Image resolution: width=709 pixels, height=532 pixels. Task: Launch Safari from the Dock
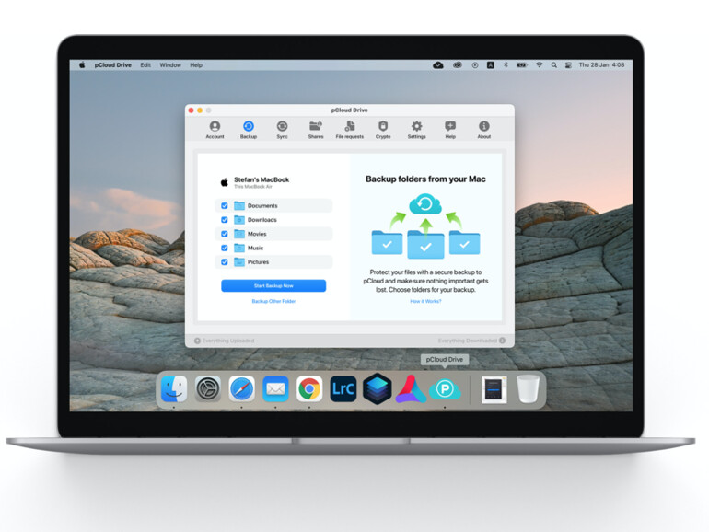241,388
